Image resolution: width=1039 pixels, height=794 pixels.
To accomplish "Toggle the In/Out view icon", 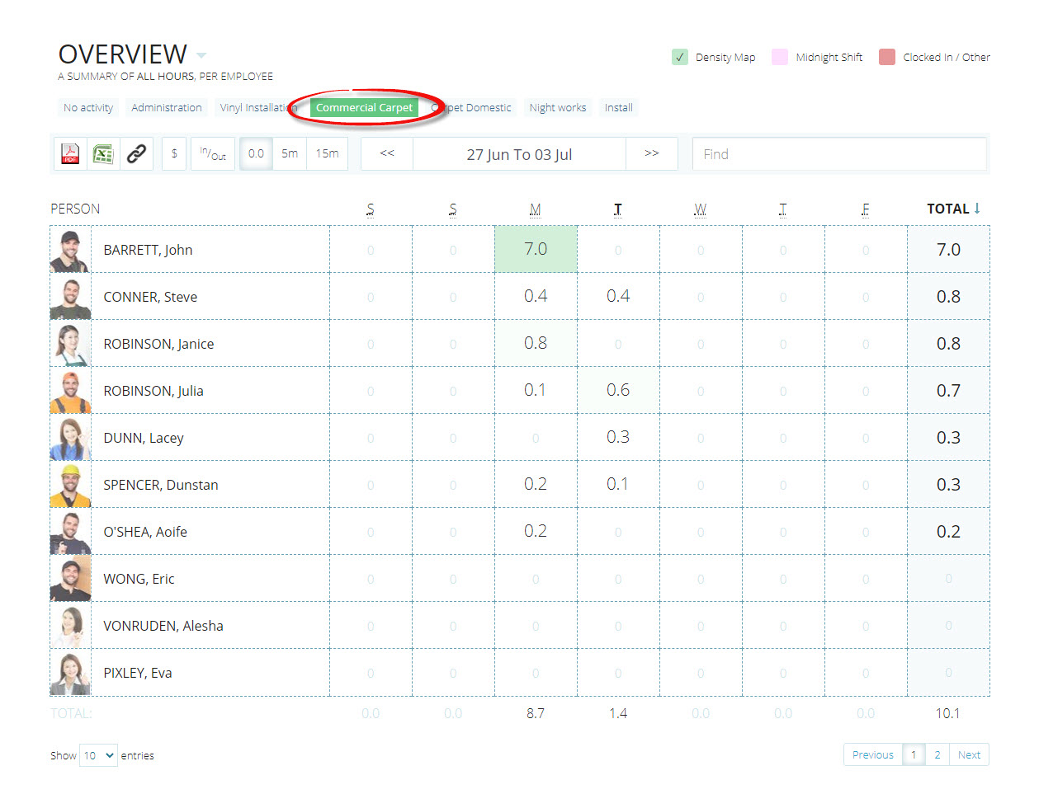I will [x=213, y=154].
